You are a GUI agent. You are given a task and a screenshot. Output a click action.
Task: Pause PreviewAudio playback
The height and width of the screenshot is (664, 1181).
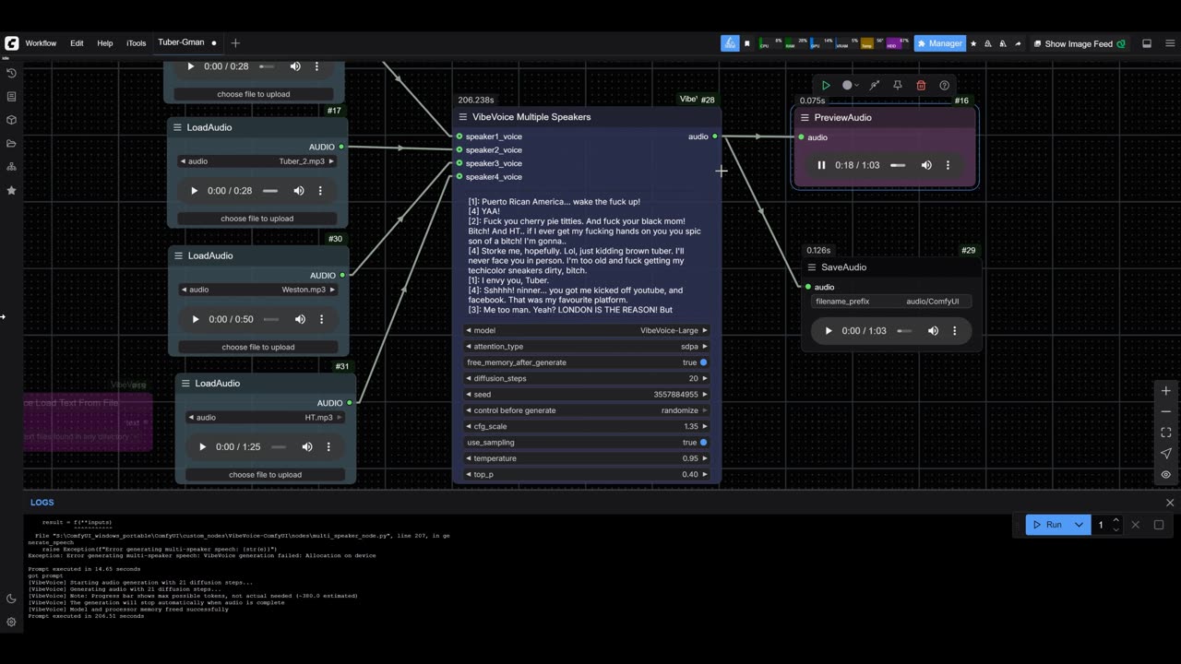[x=821, y=165]
